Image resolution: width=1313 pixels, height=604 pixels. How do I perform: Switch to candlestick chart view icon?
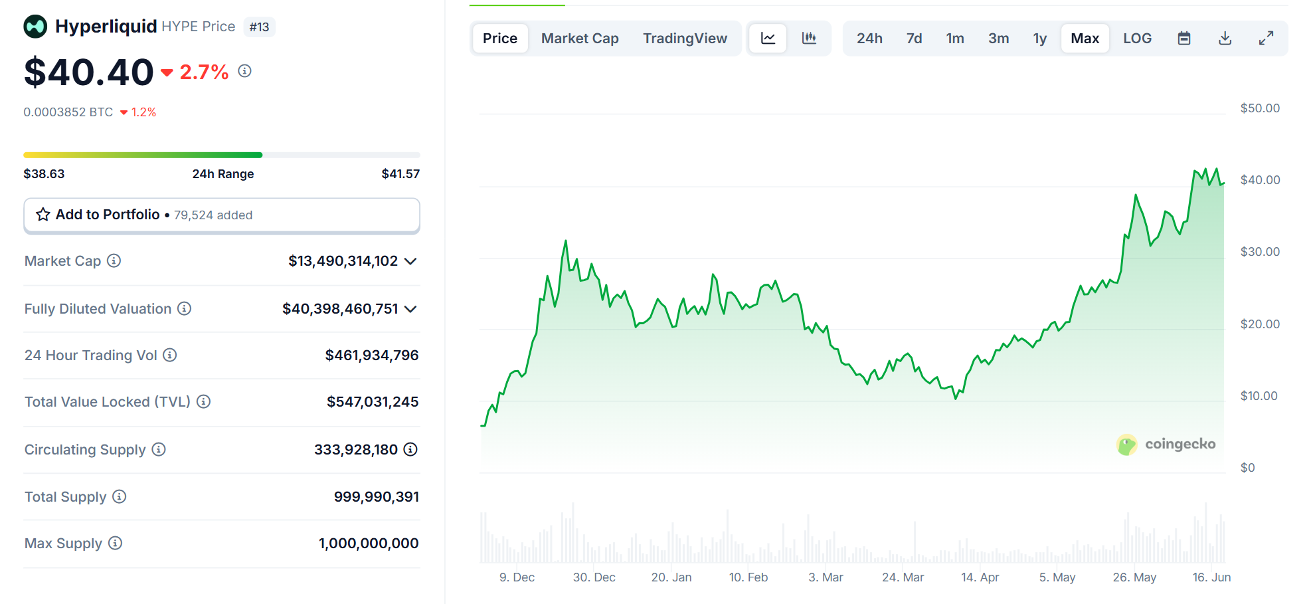coord(809,39)
